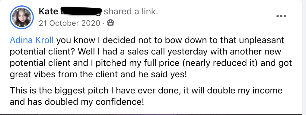Screen dimensions: 306x115
Task: Click the blacked-out surname redaction bar
Action: 81,11
